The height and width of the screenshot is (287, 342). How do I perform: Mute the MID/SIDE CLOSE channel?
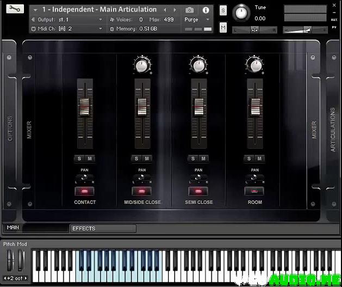pyautogui.click(x=147, y=158)
